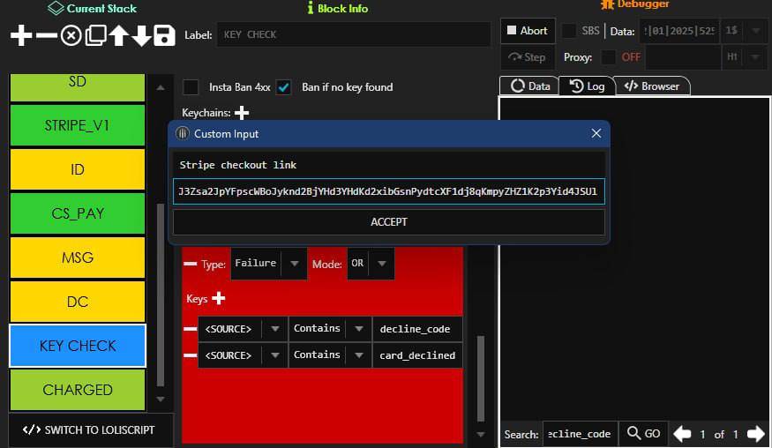Uncheck Ban if no key found
This screenshot has height=448, width=772.
(x=283, y=87)
